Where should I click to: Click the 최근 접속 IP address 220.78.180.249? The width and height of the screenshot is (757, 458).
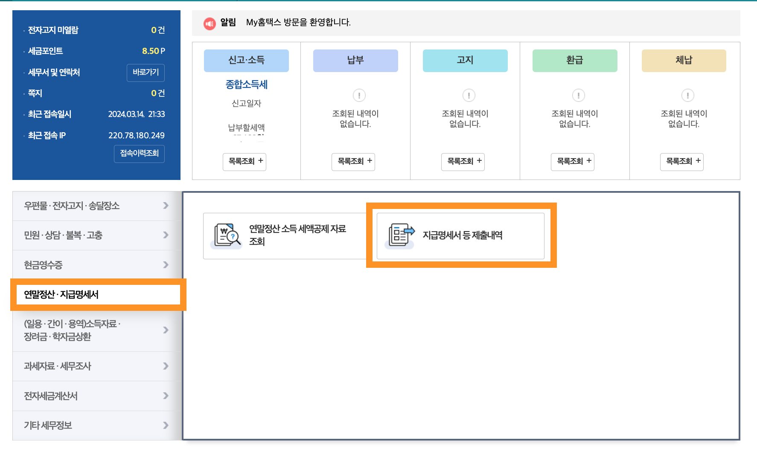tap(137, 136)
